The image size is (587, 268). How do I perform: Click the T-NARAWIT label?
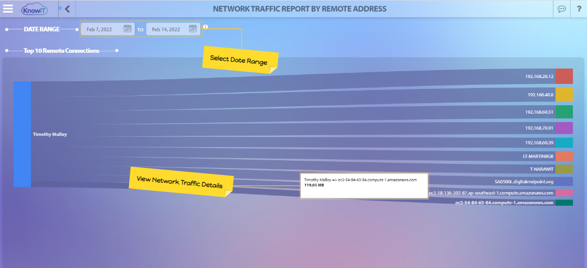[541, 169]
